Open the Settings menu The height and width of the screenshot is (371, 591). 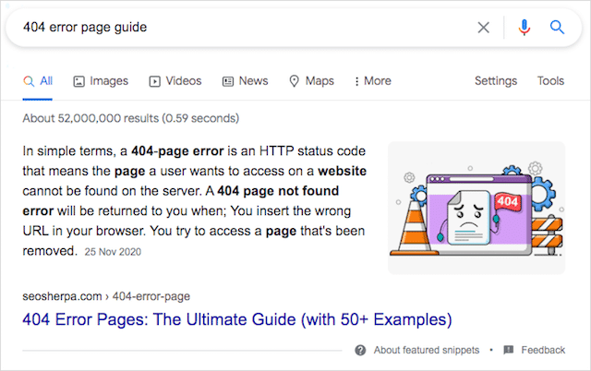click(496, 81)
